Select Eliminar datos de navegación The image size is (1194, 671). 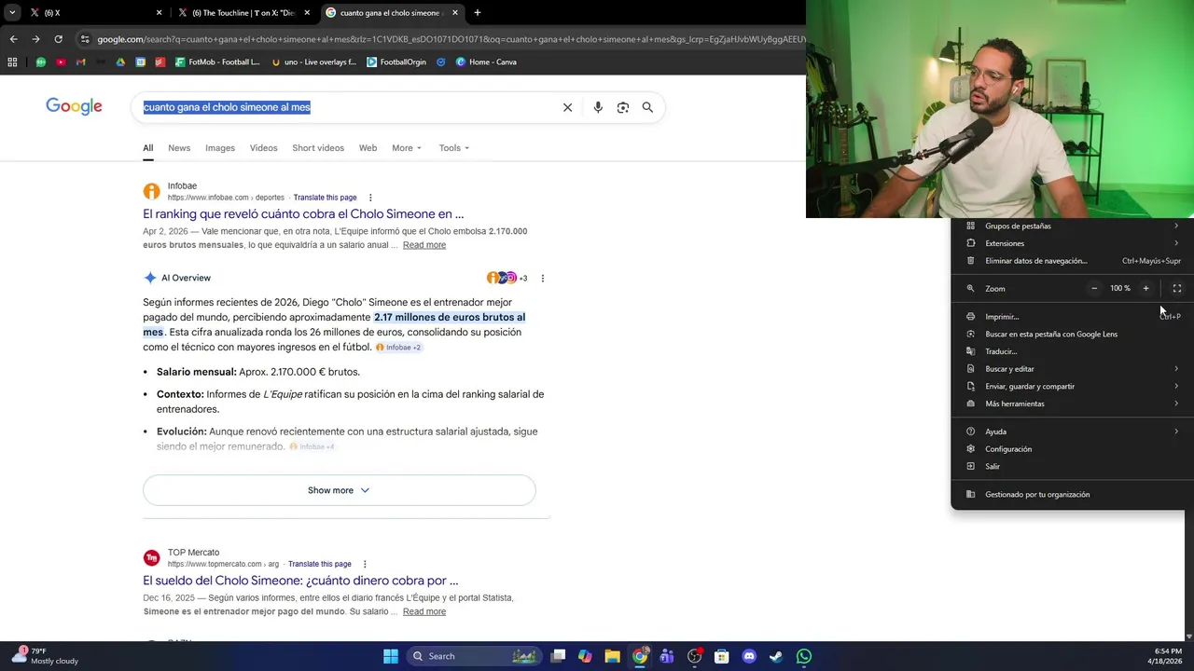(x=1072, y=261)
